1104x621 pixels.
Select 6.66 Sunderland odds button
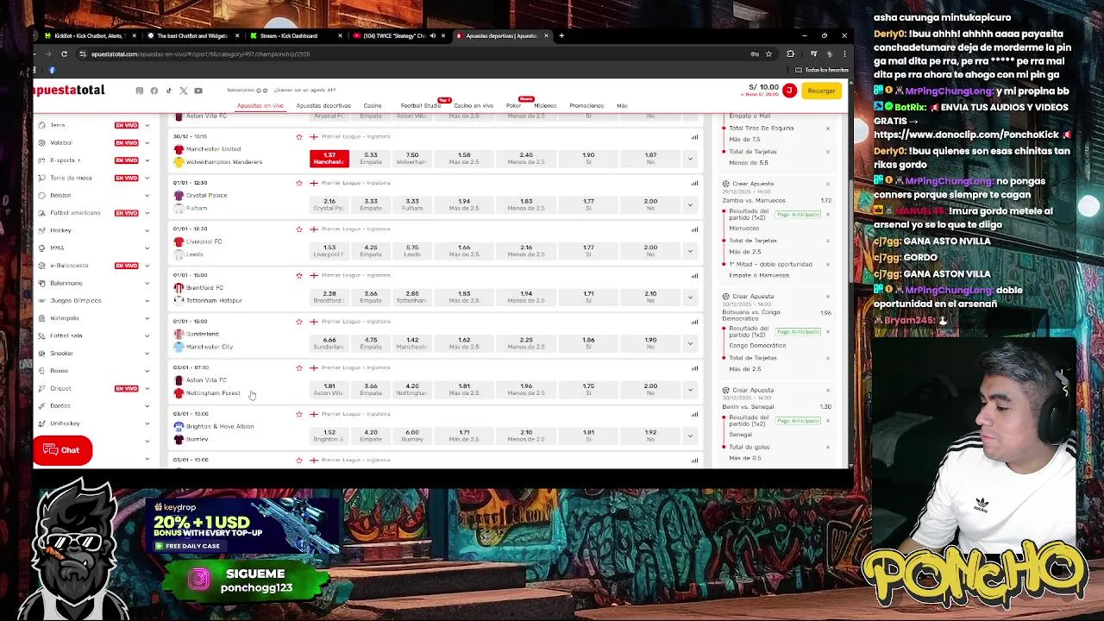tap(329, 342)
